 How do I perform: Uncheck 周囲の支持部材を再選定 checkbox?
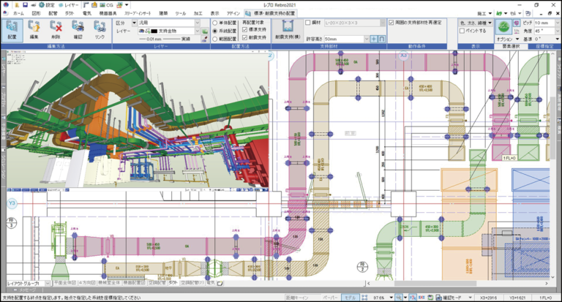tap(391, 23)
